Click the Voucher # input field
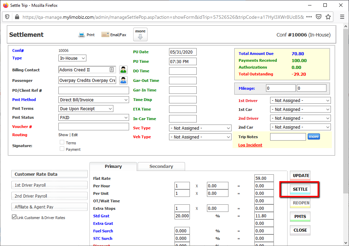This screenshot has height=246, width=349. click(x=94, y=127)
